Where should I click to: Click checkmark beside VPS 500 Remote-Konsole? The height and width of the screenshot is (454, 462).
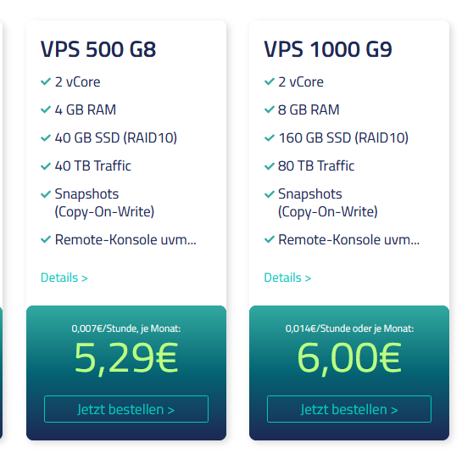pos(46,239)
